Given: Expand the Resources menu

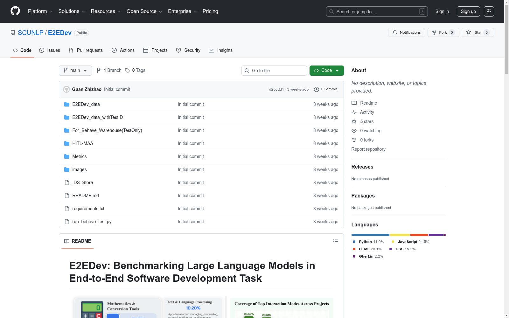Looking at the screenshot, I should [x=106, y=11].
